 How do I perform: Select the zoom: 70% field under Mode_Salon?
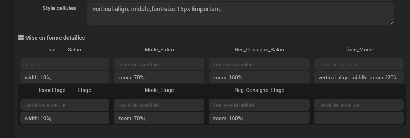(159, 77)
